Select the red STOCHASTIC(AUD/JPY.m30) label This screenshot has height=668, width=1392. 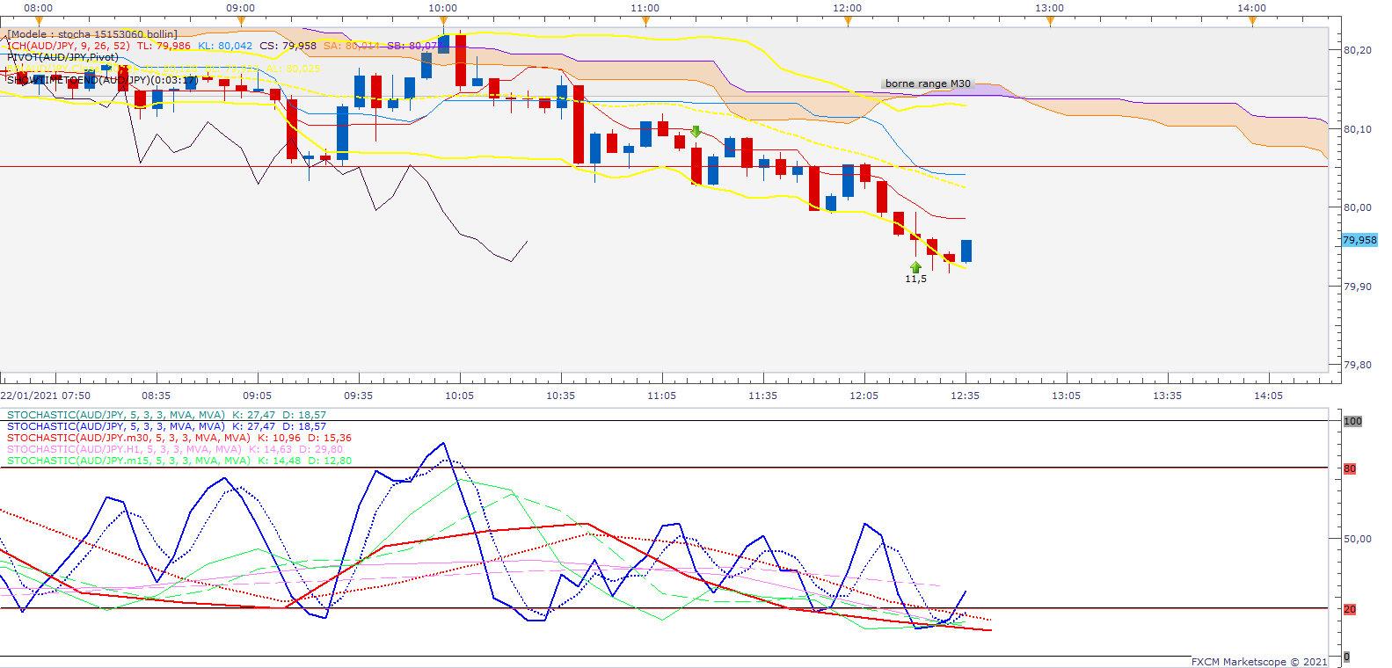click(179, 438)
